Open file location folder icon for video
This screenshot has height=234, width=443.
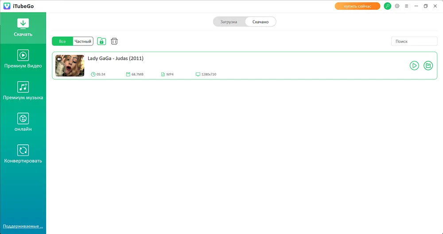(428, 66)
